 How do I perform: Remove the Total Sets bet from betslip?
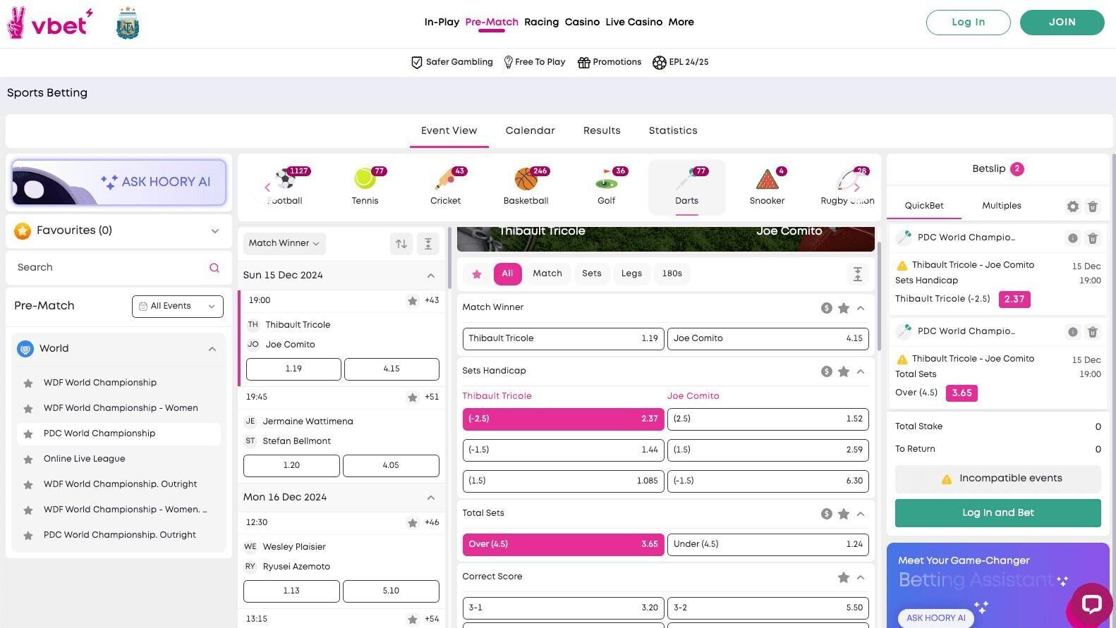coord(1092,332)
